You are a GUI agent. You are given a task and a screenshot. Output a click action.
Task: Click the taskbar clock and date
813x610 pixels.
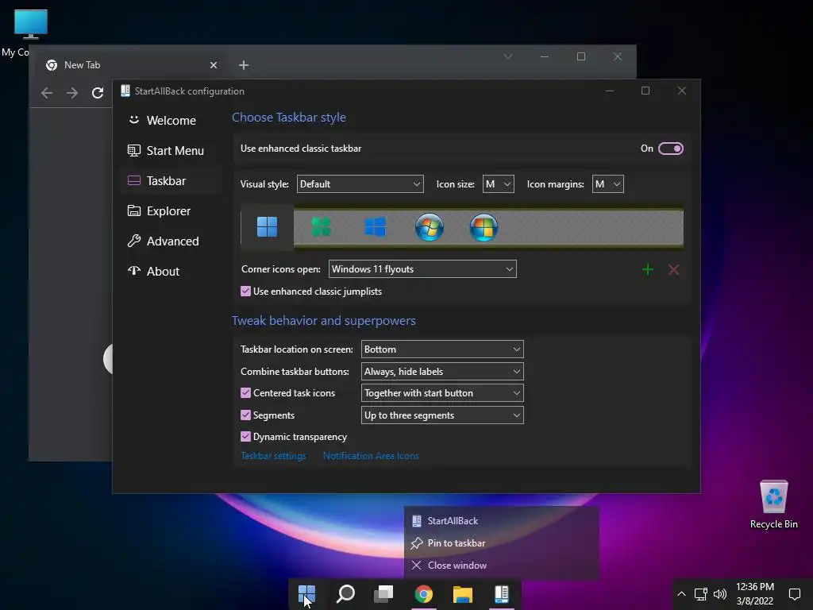[755, 594]
